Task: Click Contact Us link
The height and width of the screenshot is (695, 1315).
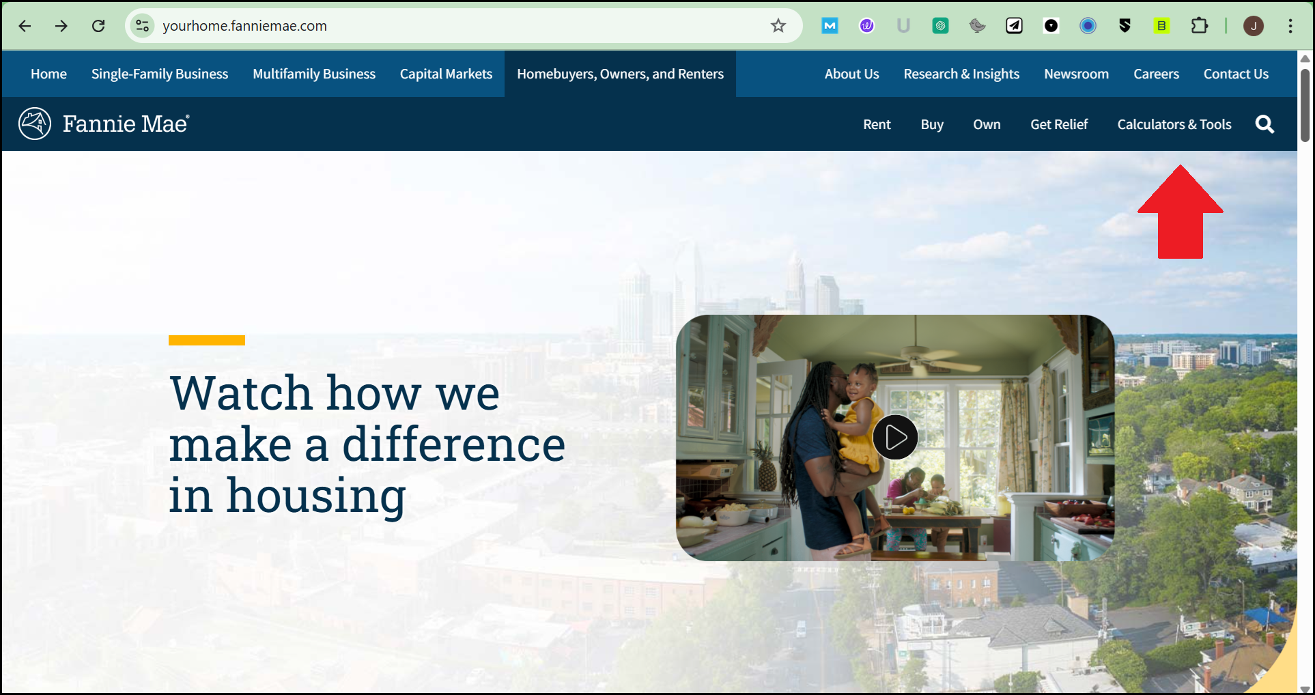Action: 1236,74
